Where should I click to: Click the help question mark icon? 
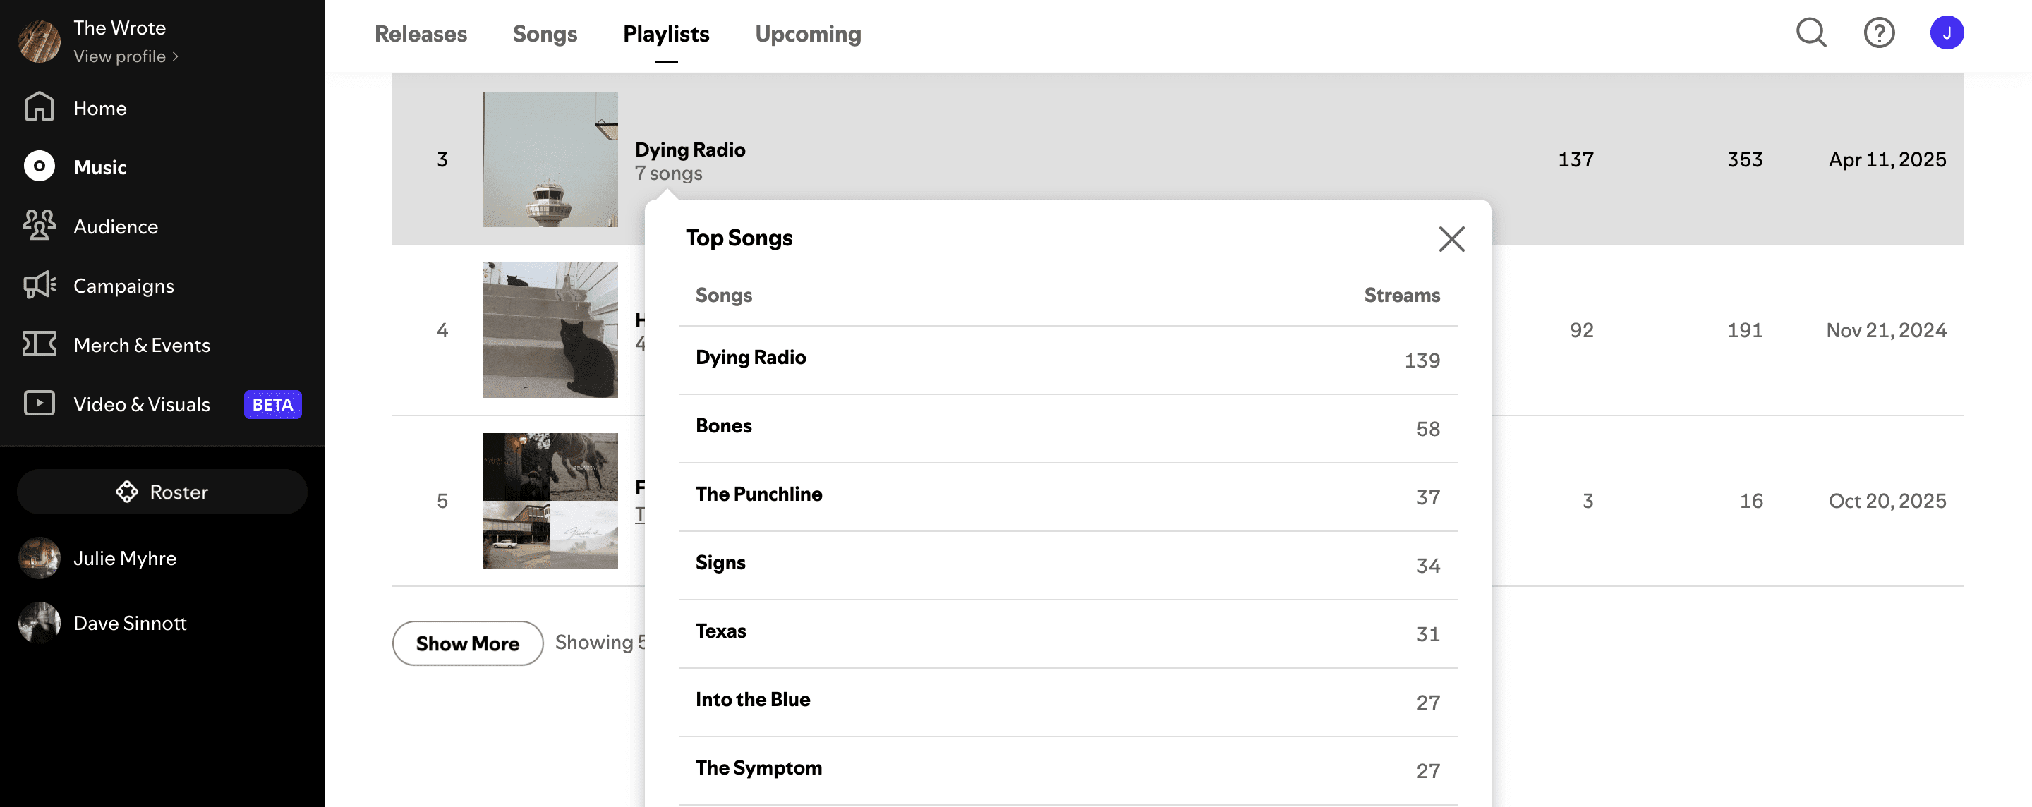[1879, 33]
